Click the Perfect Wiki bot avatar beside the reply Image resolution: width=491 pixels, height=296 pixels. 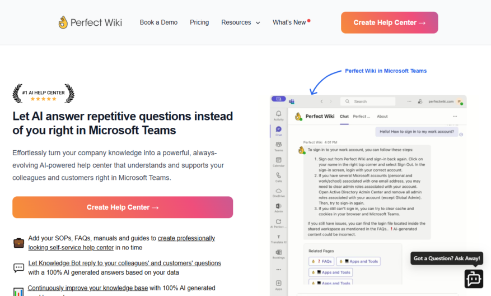[x=302, y=150]
